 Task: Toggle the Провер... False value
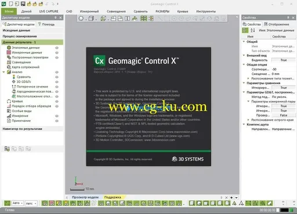coord(284,115)
